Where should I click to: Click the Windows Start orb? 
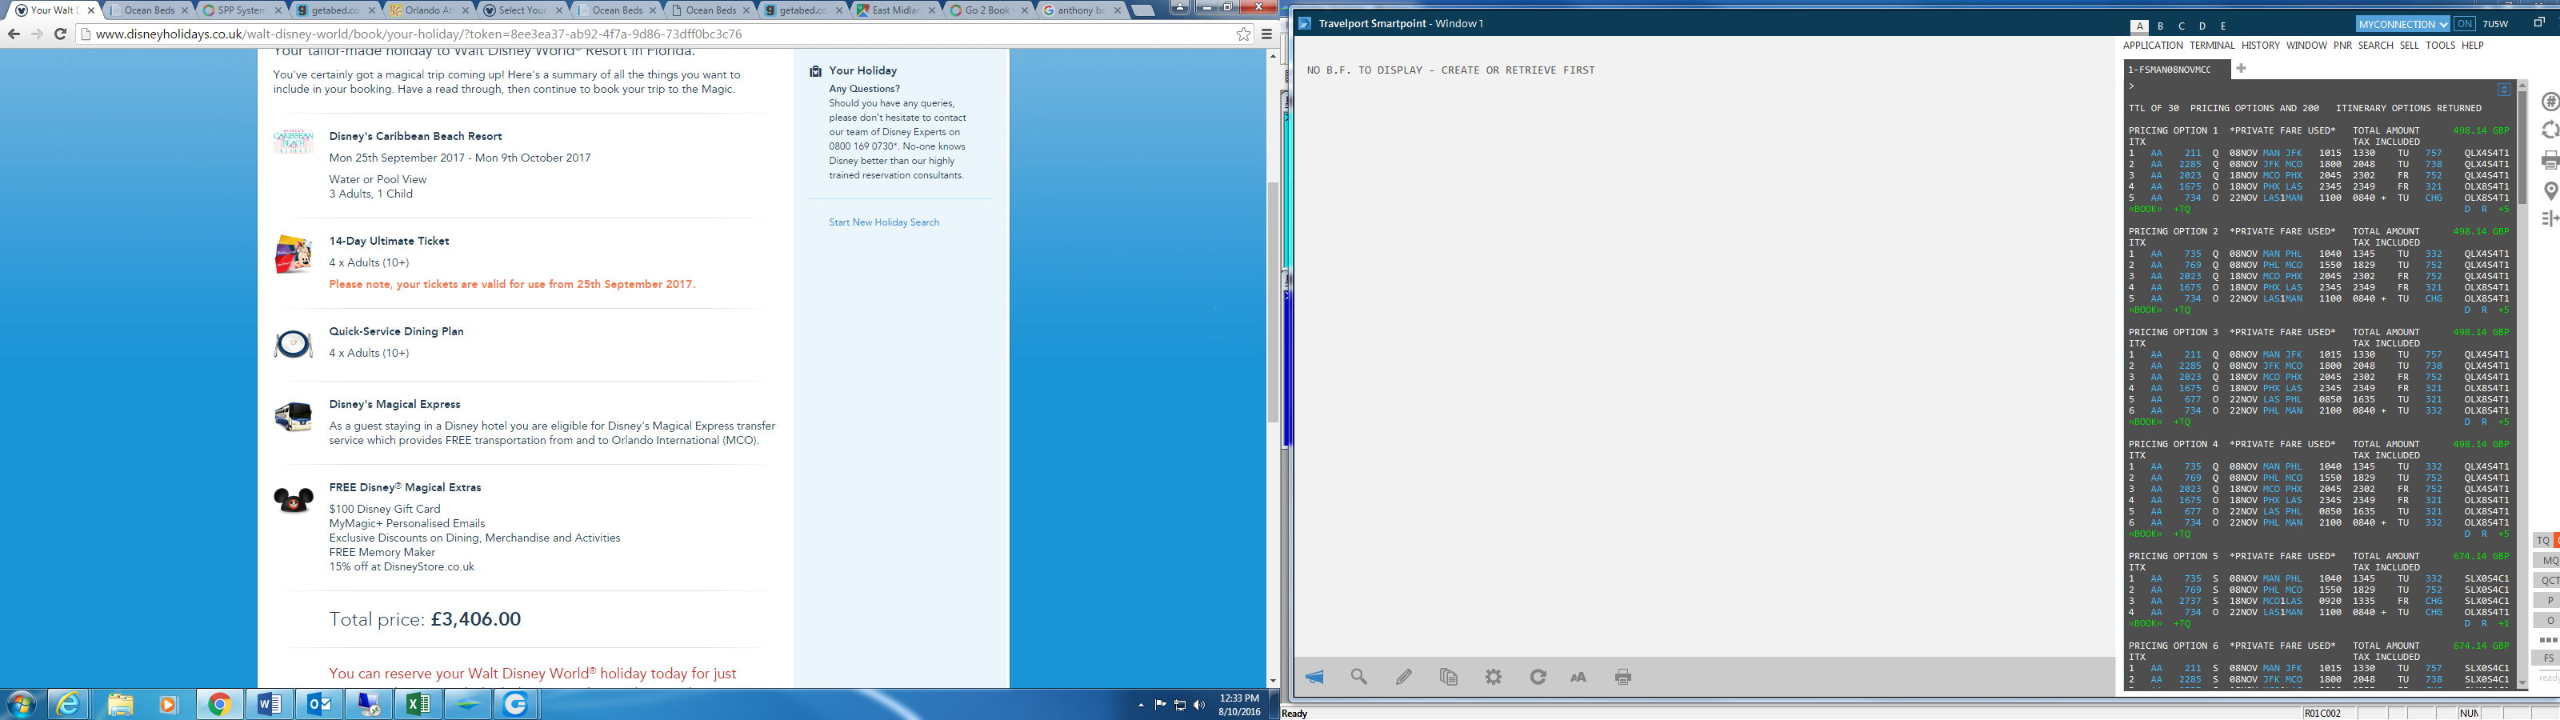point(21,705)
